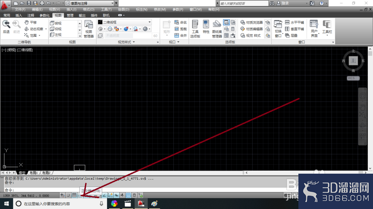The width and height of the screenshot is (373, 209).
Task: Select the 俯视 (Top) view entry
Action: click(x=56, y=23)
